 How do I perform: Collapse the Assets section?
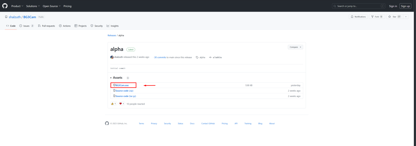click(x=111, y=78)
